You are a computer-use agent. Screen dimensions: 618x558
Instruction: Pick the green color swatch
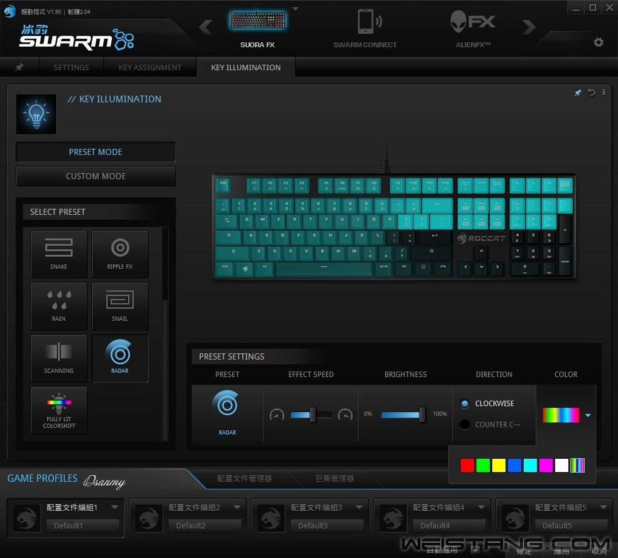(483, 465)
